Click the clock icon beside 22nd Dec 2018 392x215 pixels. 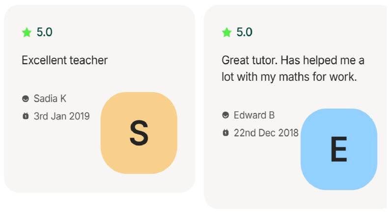coord(225,133)
